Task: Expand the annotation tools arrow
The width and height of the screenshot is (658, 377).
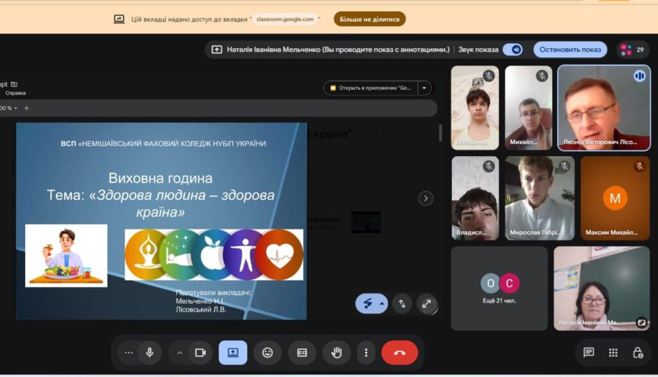Action: tap(382, 303)
